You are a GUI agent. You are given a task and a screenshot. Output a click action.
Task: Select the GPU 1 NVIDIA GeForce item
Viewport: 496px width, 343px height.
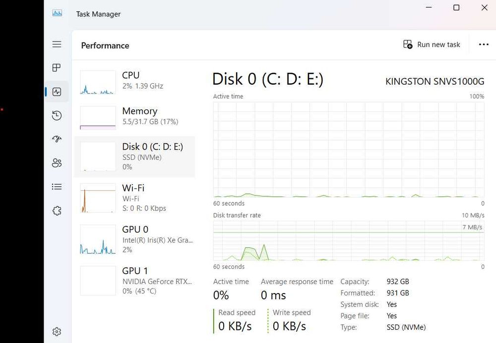click(134, 281)
